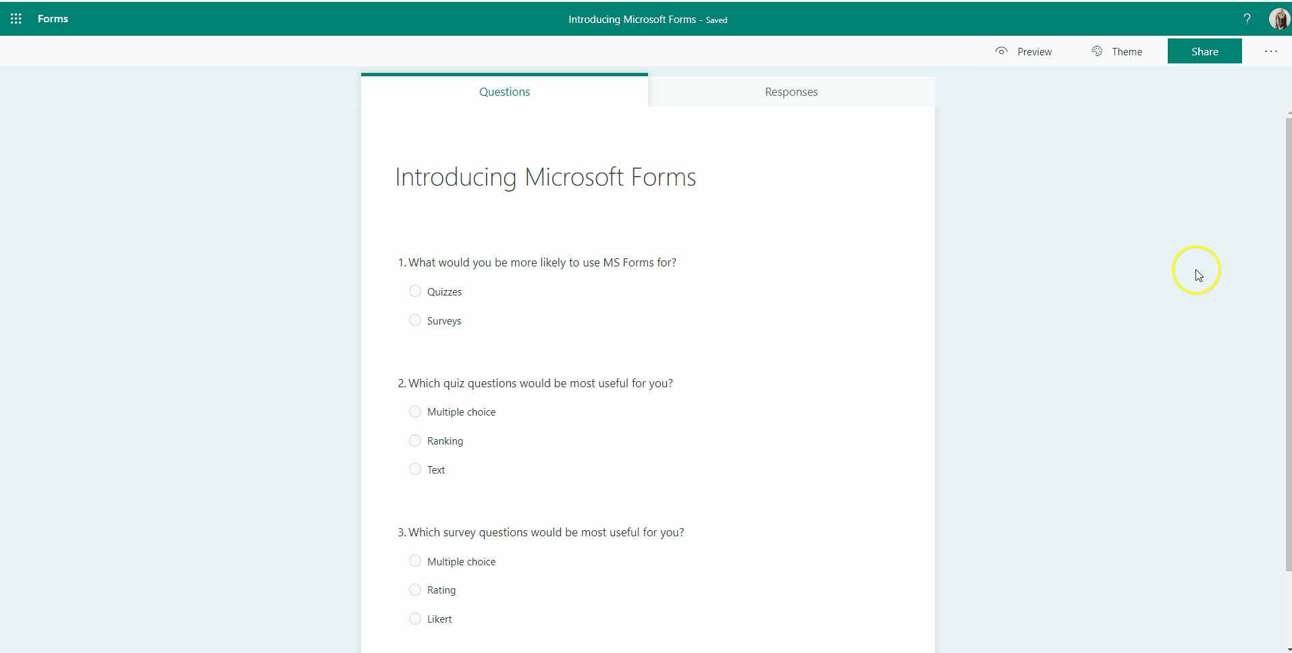The height and width of the screenshot is (653, 1292).
Task: Click the scrollbar down arrow
Action: (1289, 650)
